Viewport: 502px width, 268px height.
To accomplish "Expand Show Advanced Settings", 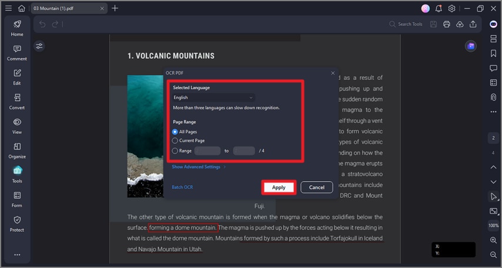I will pos(199,167).
